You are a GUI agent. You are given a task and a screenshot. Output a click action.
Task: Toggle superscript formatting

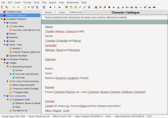click(x=145, y=7)
